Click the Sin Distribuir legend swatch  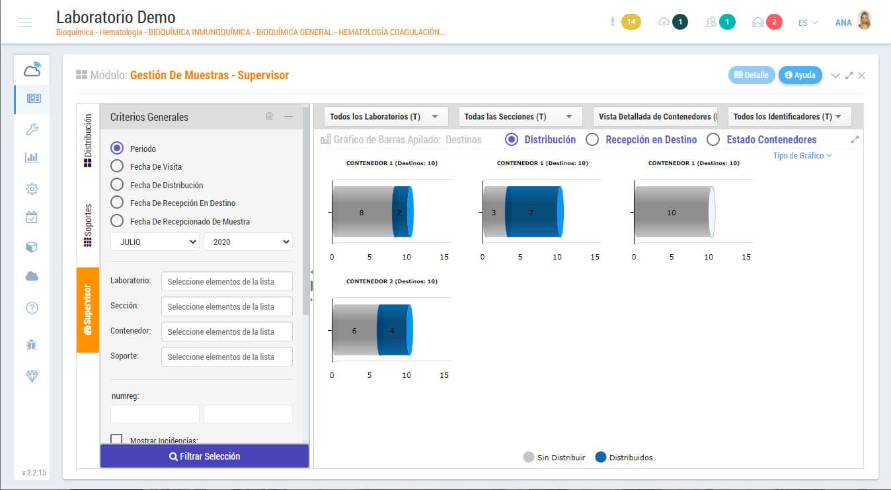coord(529,457)
